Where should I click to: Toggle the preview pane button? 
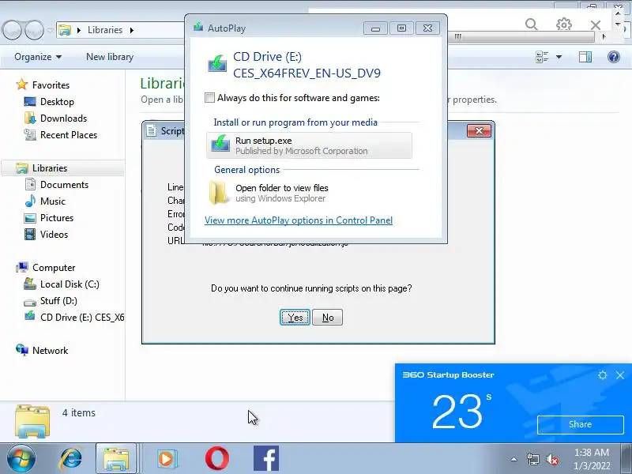[585, 57]
